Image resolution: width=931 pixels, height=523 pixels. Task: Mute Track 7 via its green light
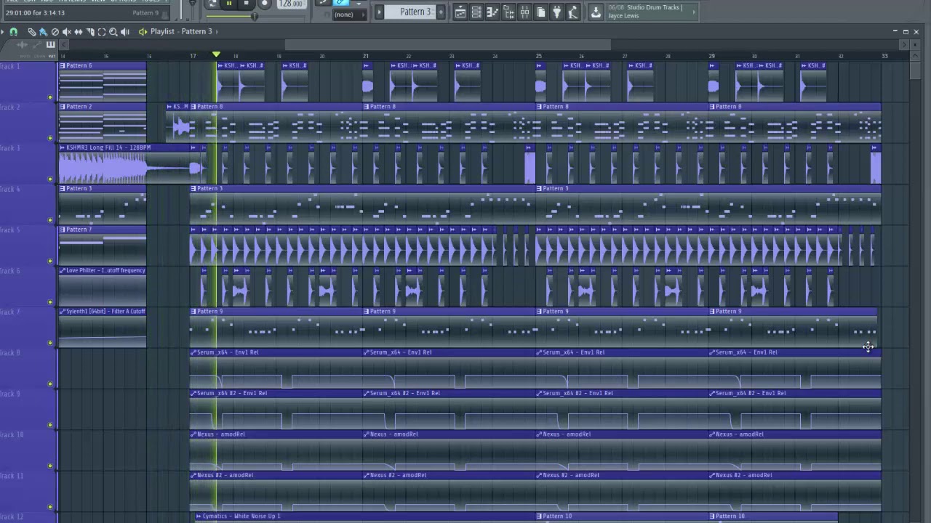pyautogui.click(x=50, y=343)
